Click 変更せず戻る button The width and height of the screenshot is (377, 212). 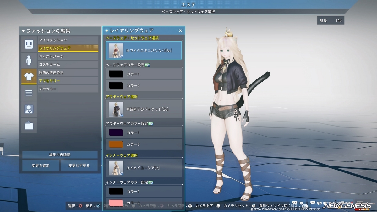tap(79, 166)
